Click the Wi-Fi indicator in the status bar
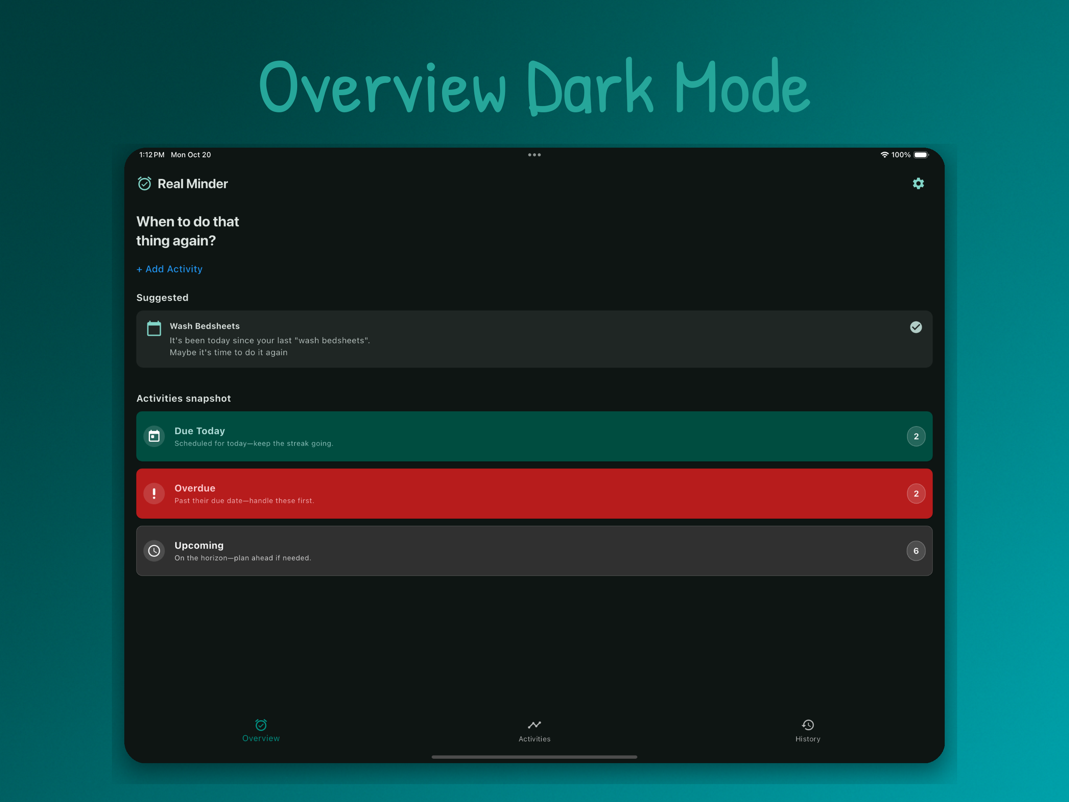 tap(885, 155)
